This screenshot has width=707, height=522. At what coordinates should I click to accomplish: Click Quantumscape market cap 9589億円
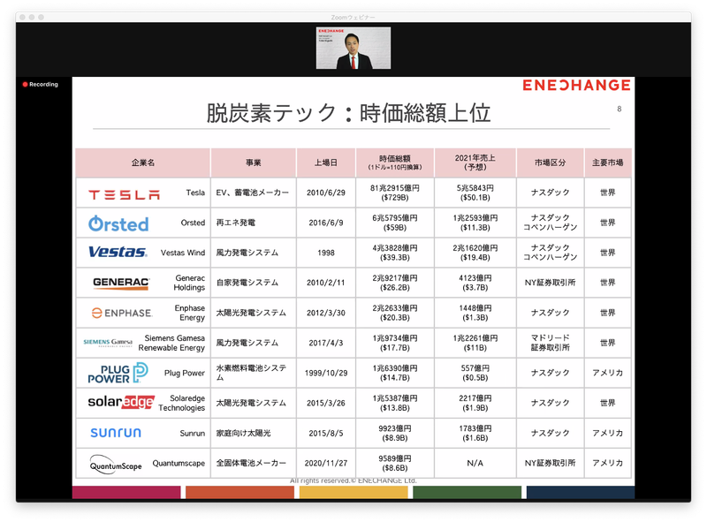pos(394,459)
